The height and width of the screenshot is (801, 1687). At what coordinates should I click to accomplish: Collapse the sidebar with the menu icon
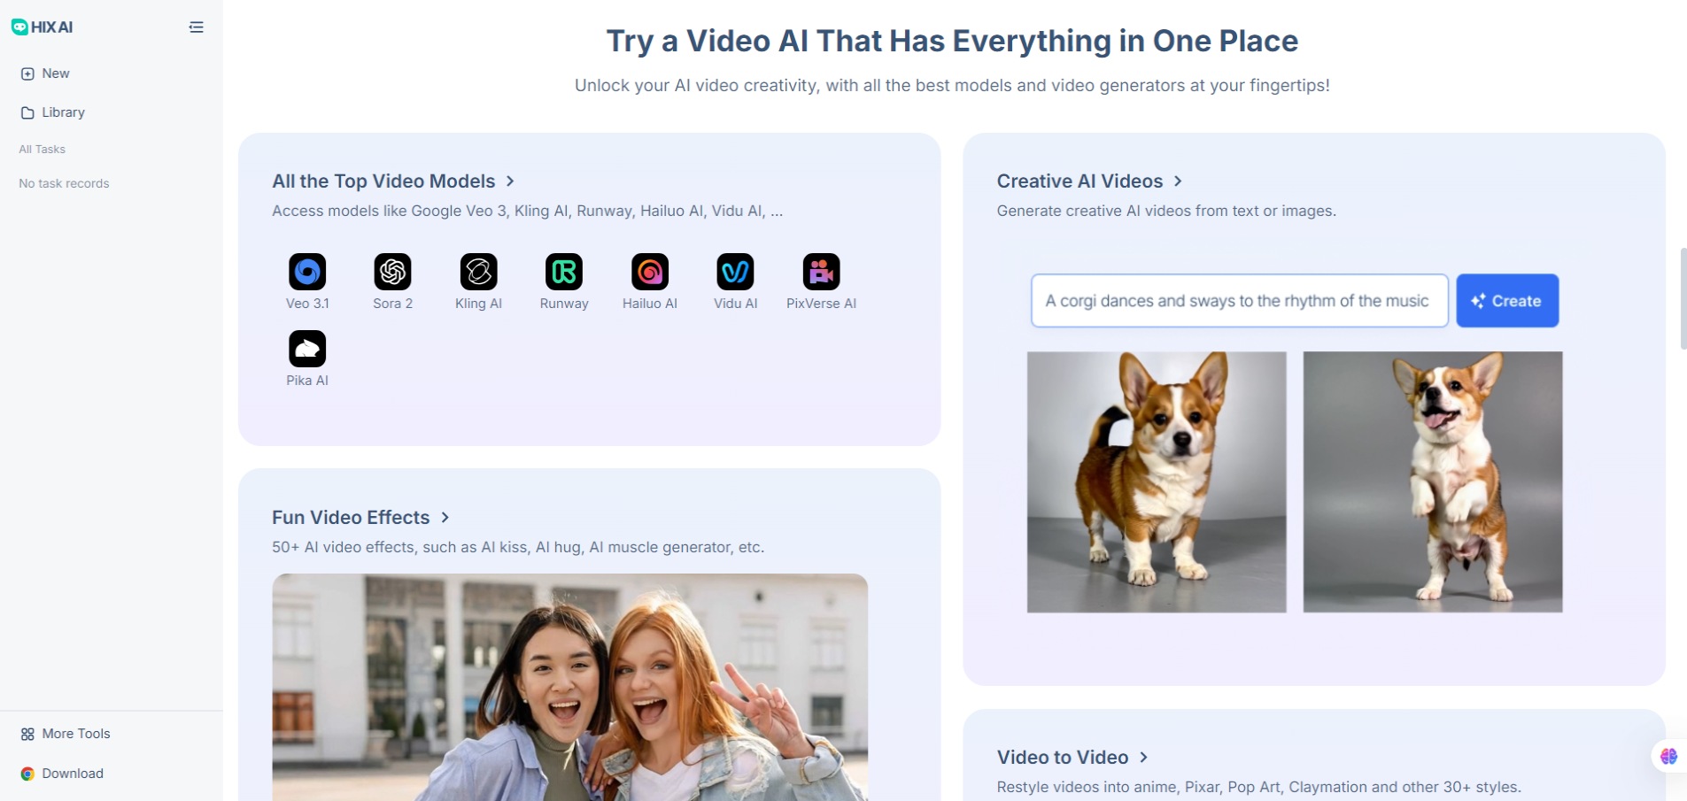pos(197,27)
